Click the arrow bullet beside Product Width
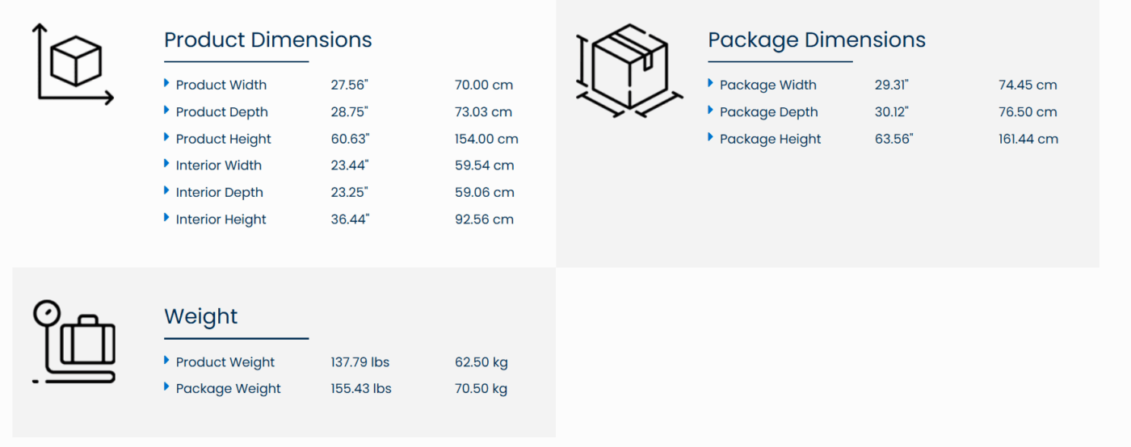The height and width of the screenshot is (447, 1131). point(166,83)
